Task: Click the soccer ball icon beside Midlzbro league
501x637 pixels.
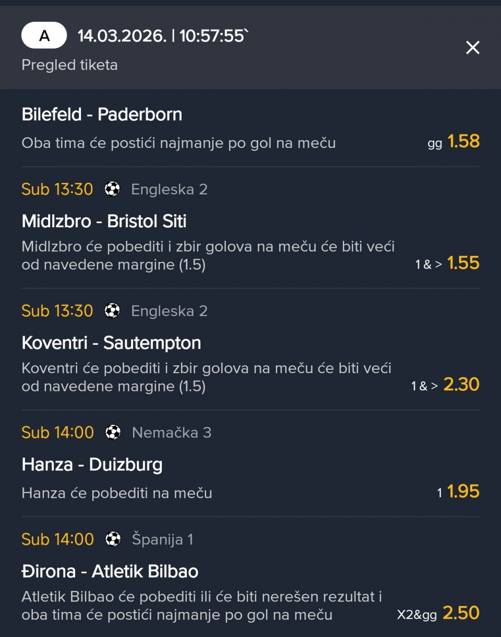Action: [112, 189]
